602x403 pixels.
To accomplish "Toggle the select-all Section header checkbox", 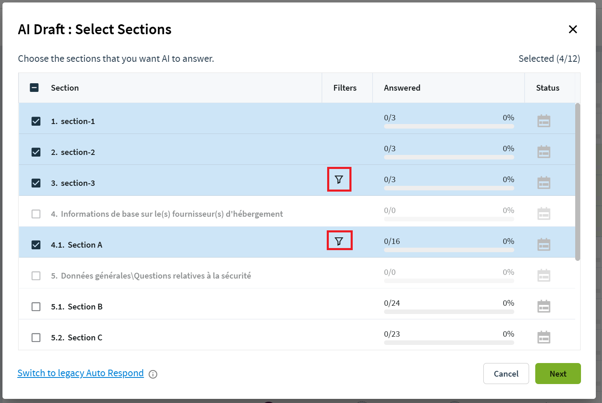I will 34,87.
